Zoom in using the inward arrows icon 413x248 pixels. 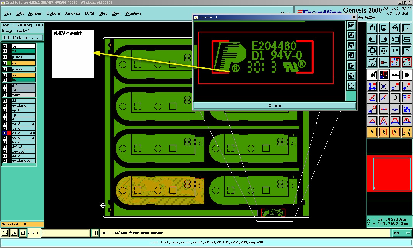(x=372, y=51)
